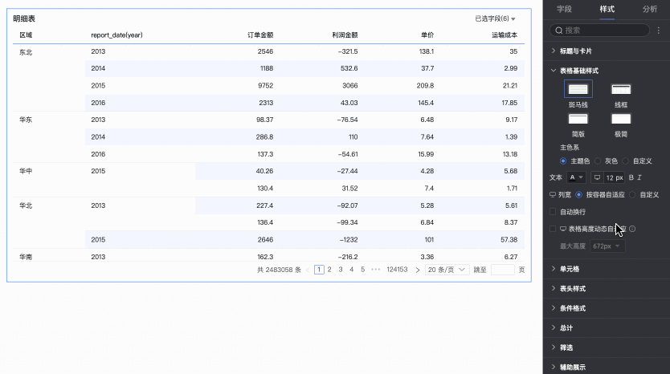Go to page 3
Image resolution: width=670 pixels, height=374 pixels.
click(x=341, y=270)
